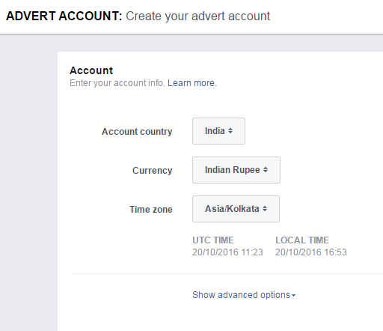Open the Learn more link
The width and height of the screenshot is (383, 331).
[x=191, y=83]
